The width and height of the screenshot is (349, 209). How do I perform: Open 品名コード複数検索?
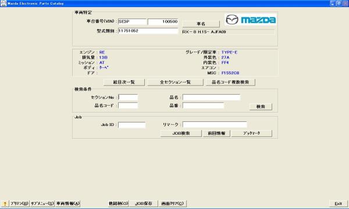tap(230, 82)
